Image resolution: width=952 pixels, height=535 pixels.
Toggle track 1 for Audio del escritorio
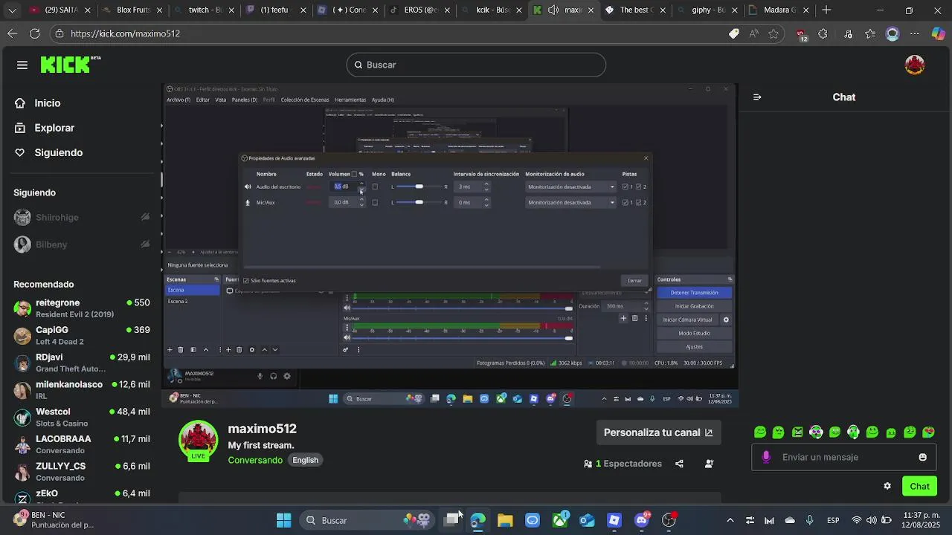pyautogui.click(x=625, y=187)
